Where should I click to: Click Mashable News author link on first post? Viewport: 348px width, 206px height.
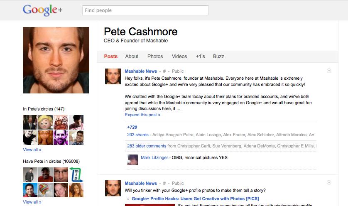(x=141, y=71)
